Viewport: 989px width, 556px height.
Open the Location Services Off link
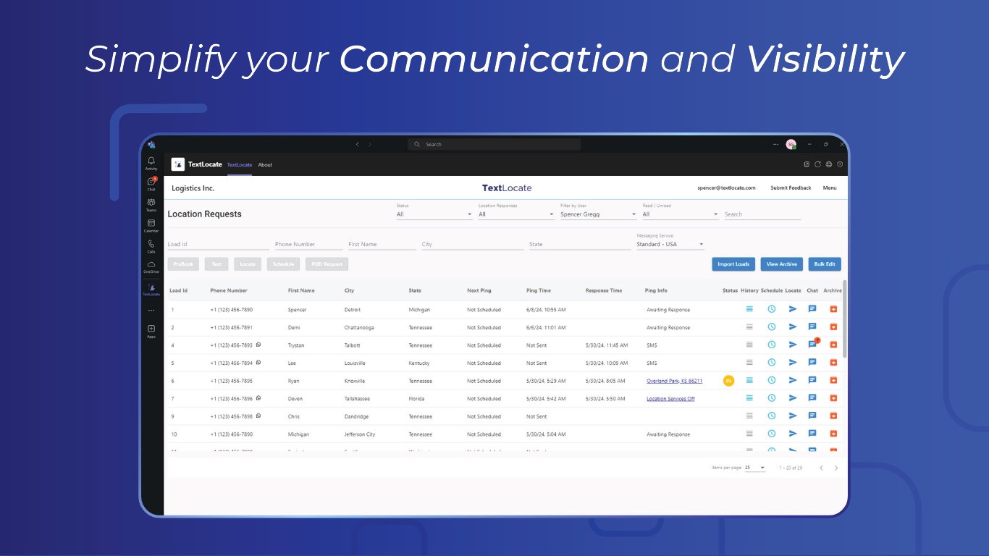point(670,399)
